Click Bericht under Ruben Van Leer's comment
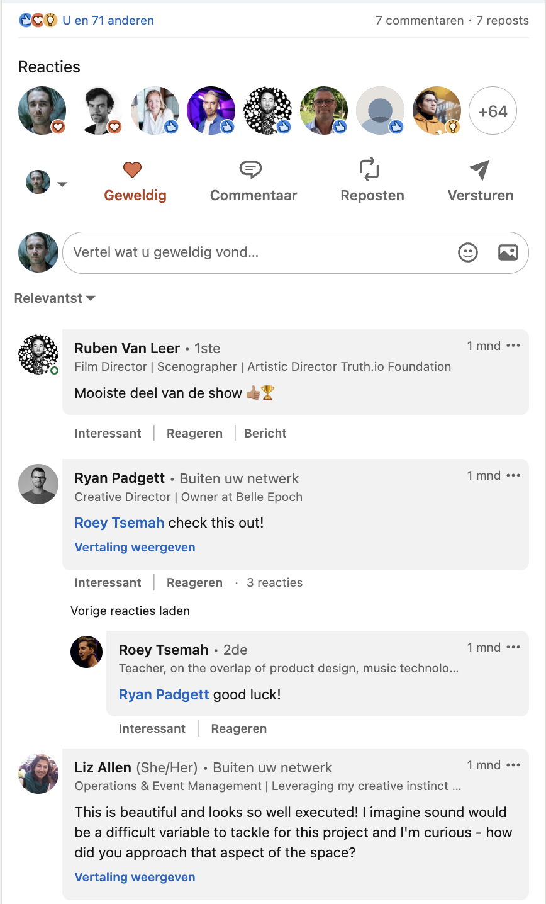This screenshot has height=904, width=546. pos(265,433)
